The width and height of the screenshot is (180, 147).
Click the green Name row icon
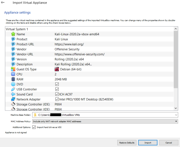13,34
